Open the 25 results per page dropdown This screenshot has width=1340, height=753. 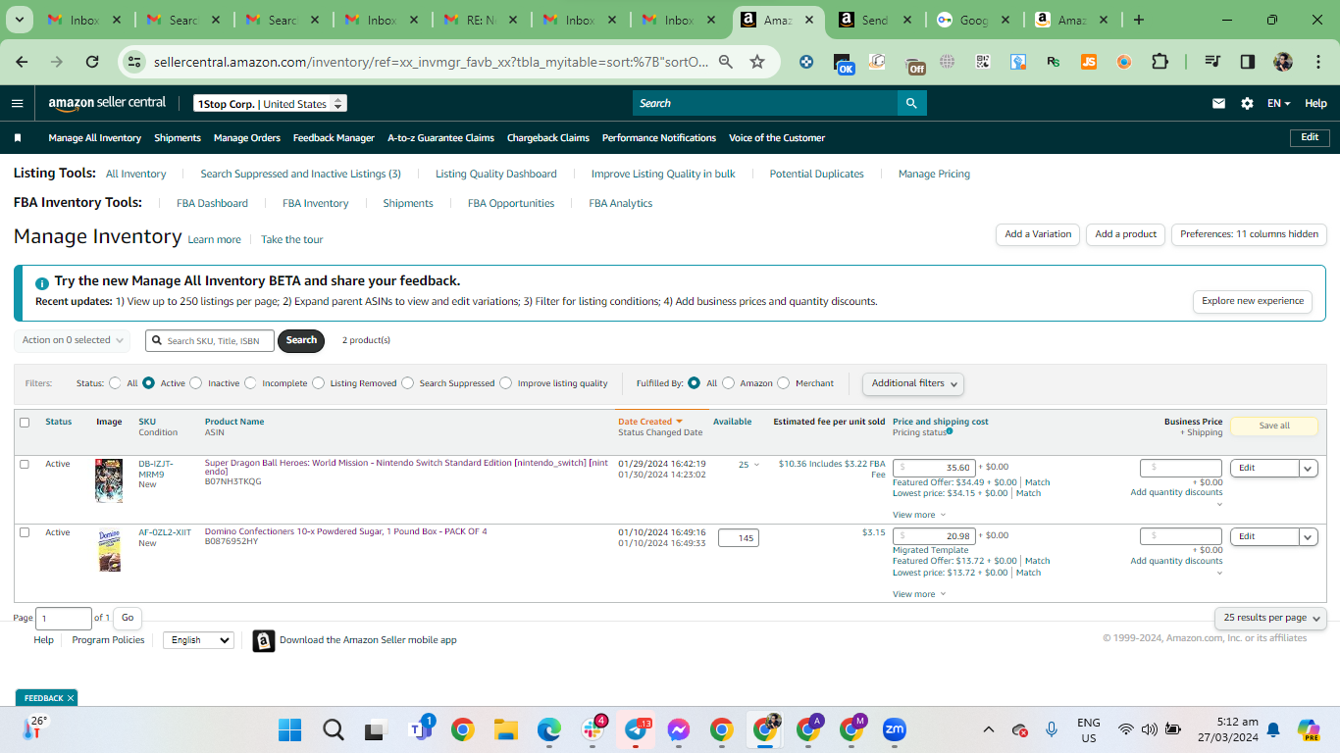click(1270, 618)
